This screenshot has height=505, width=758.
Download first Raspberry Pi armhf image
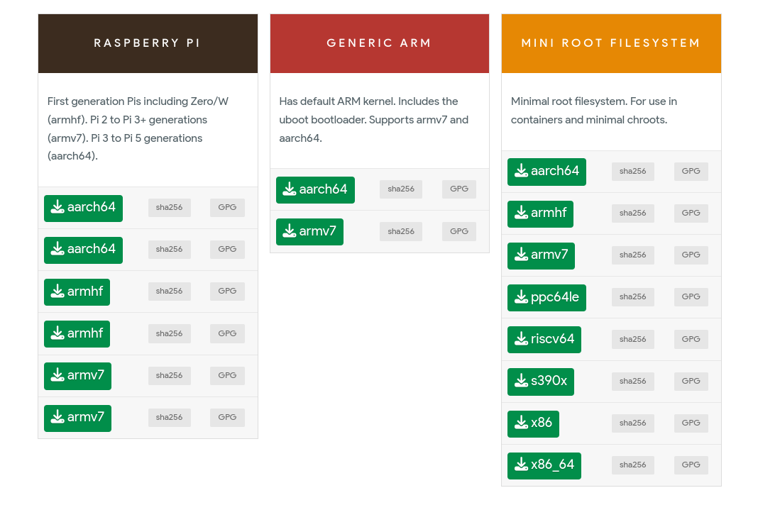(x=77, y=292)
